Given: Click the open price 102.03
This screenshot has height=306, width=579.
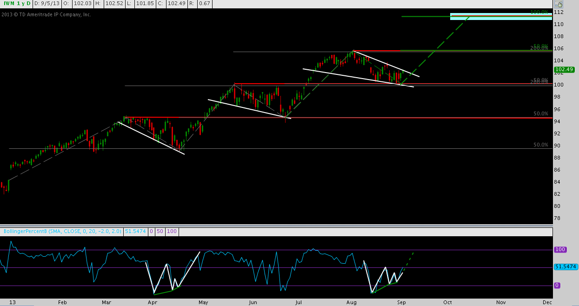Looking at the screenshot, I should coord(82,4).
